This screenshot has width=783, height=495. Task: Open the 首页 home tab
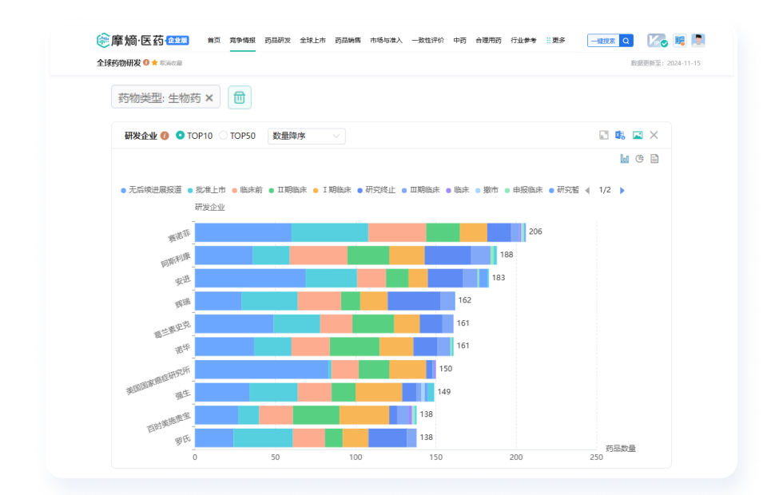pos(214,41)
